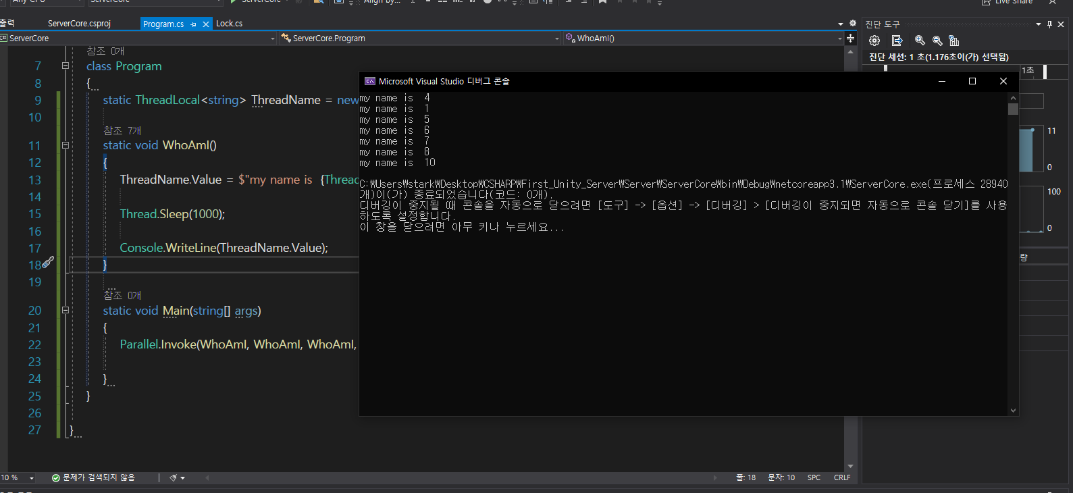Toggle pin on the Program.cs tab
The image size is (1073, 493).
tap(194, 24)
